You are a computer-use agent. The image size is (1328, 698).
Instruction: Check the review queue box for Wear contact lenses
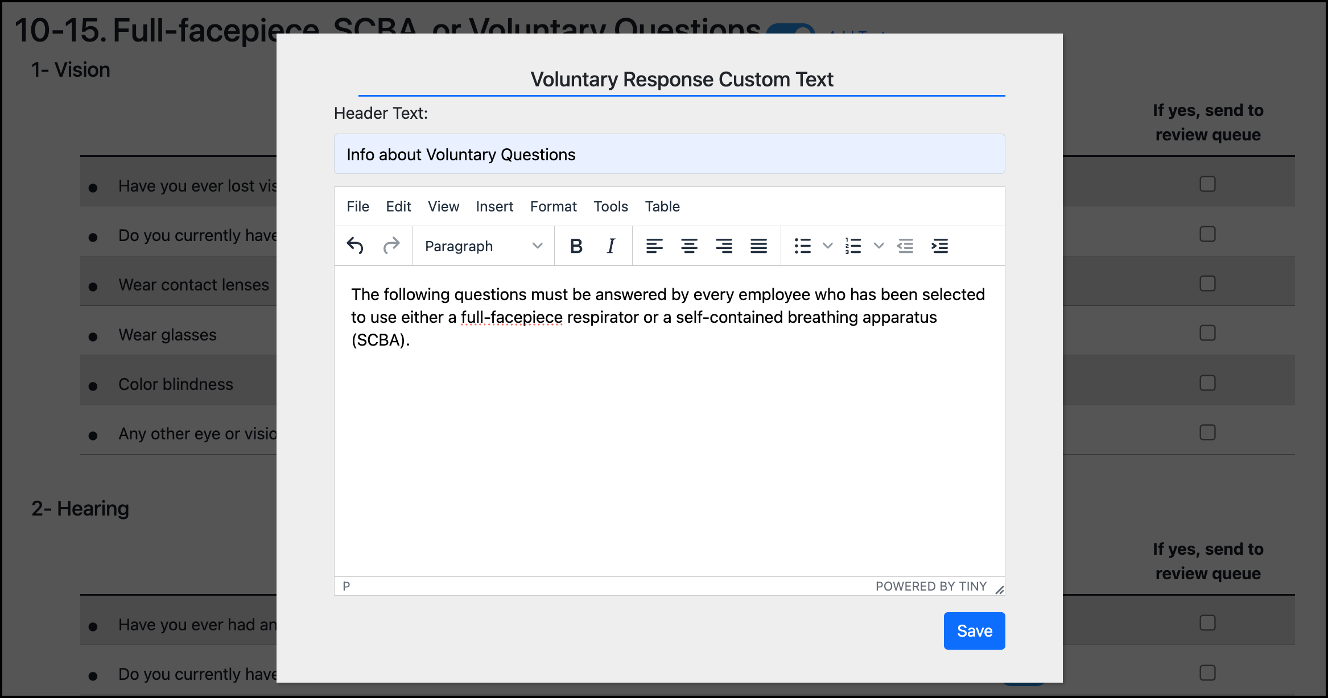[1207, 282]
